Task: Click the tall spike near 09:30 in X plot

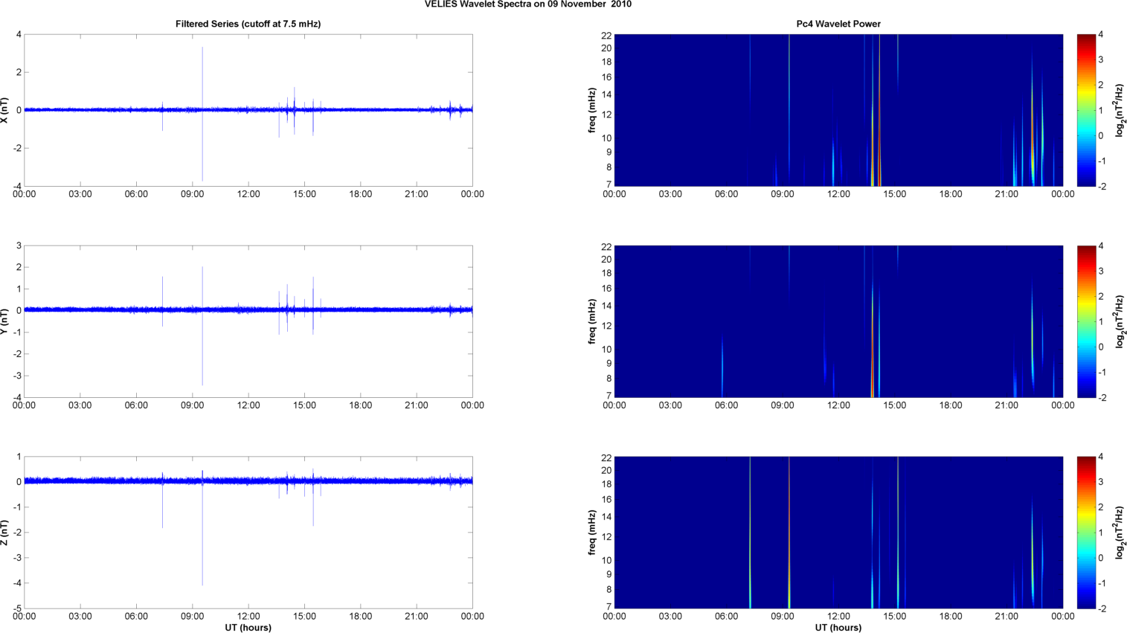Action: click(x=202, y=74)
